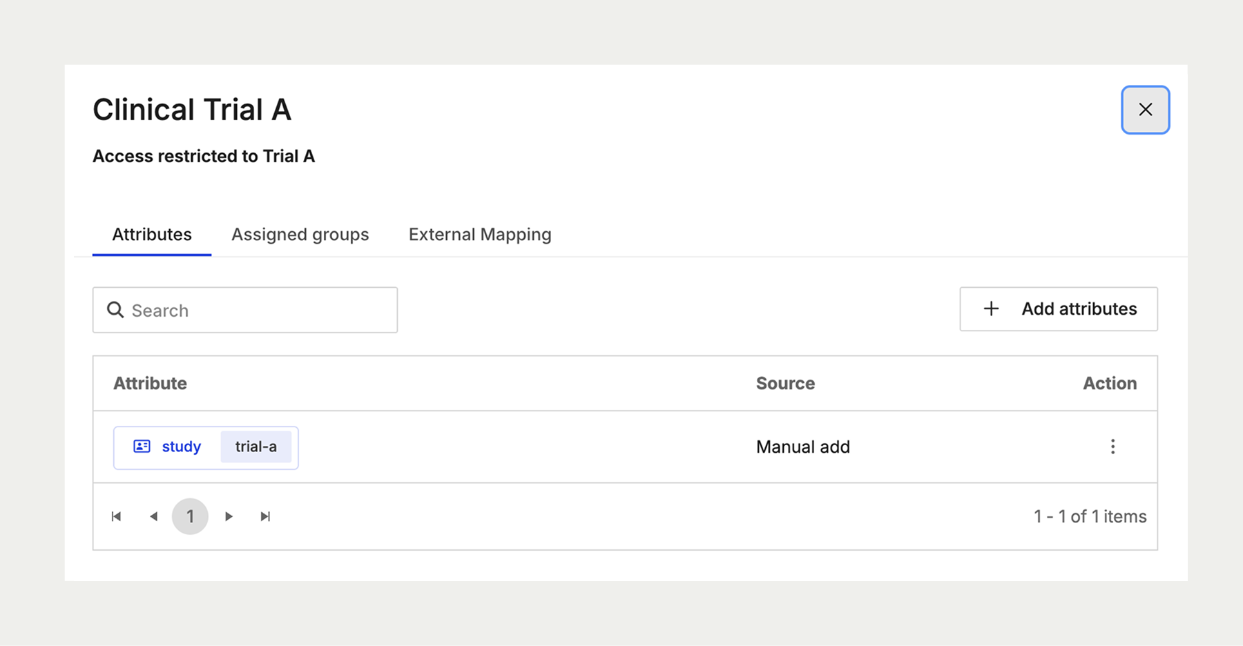Click the Attribute column header
The width and height of the screenshot is (1243, 646).
(x=150, y=383)
